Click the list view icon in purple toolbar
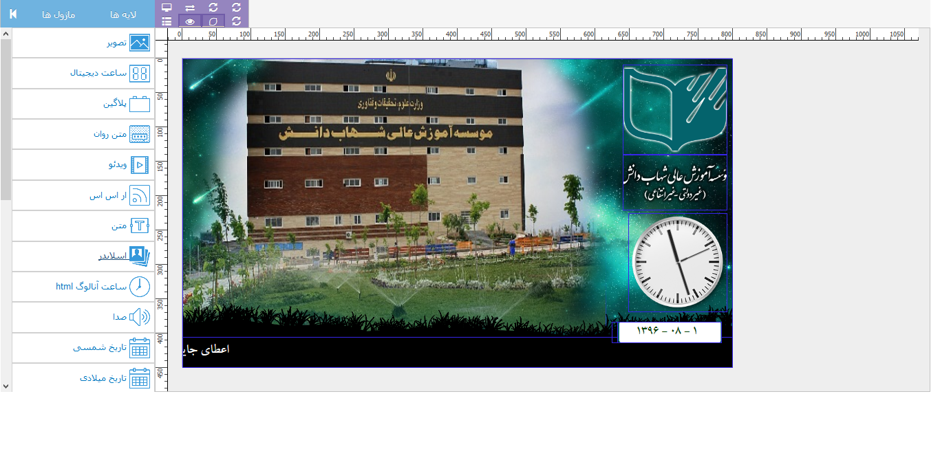This screenshot has height=460, width=940. point(167,21)
